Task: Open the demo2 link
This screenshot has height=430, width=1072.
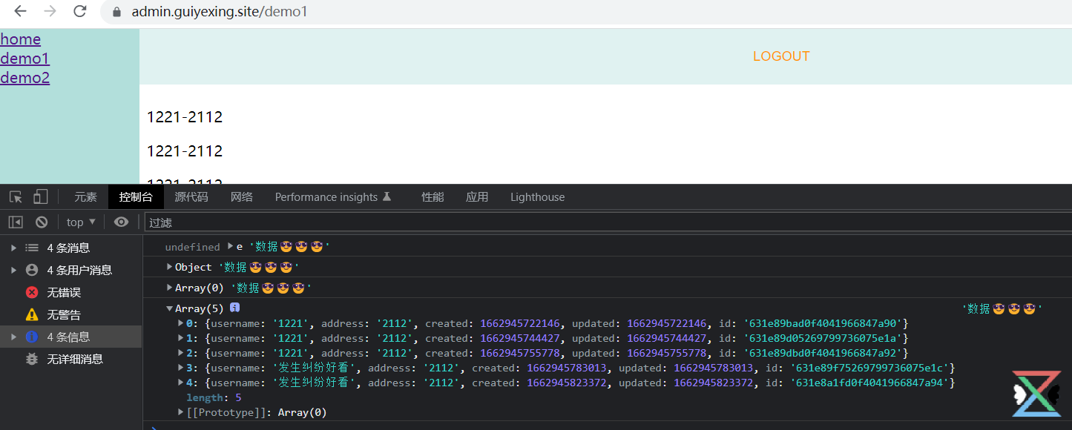Action: 25,78
